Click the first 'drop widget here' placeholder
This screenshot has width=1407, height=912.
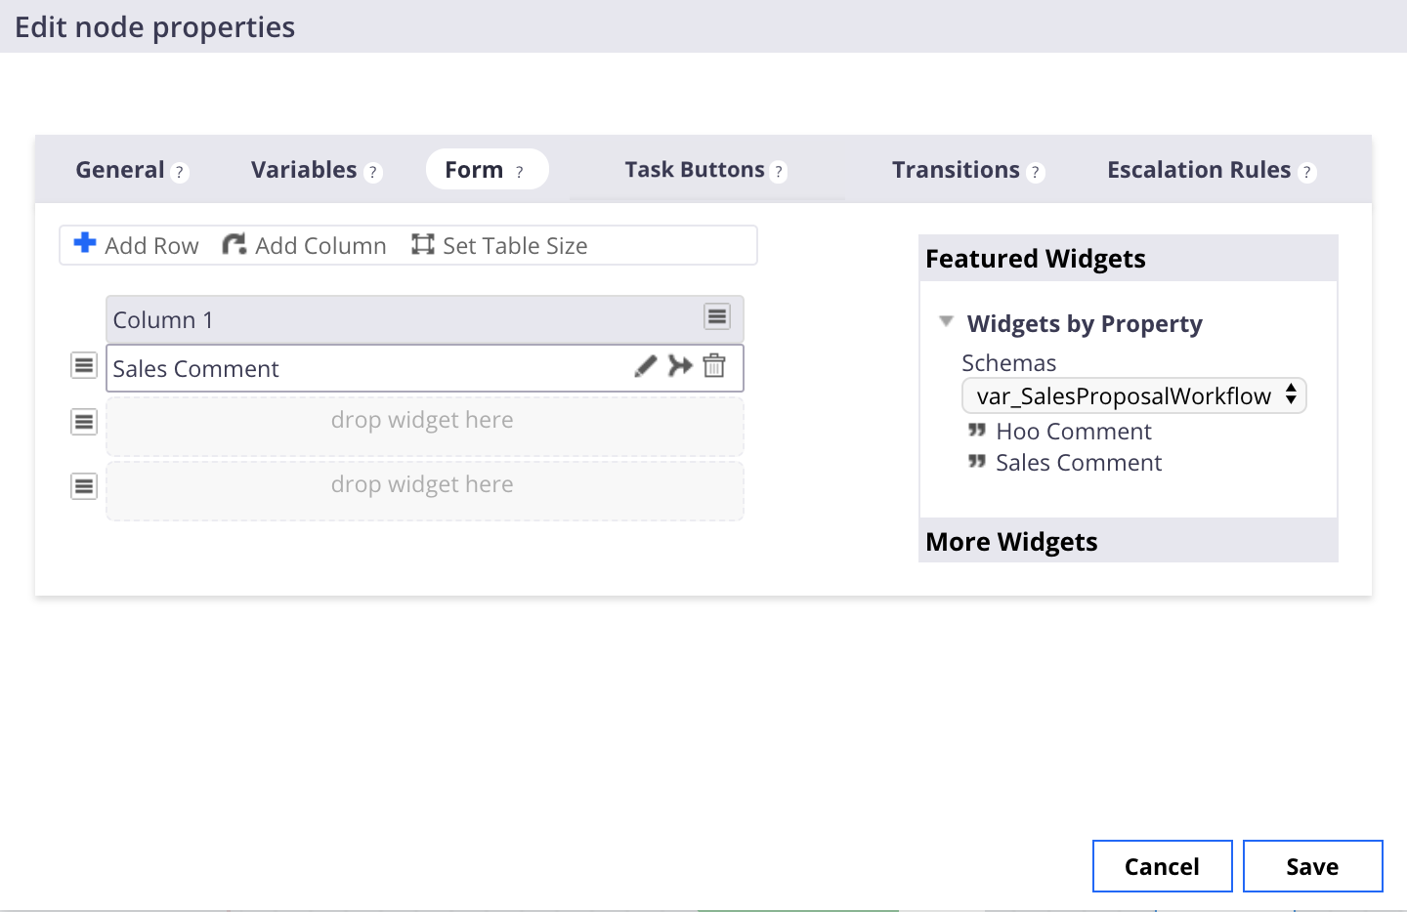tap(425, 426)
